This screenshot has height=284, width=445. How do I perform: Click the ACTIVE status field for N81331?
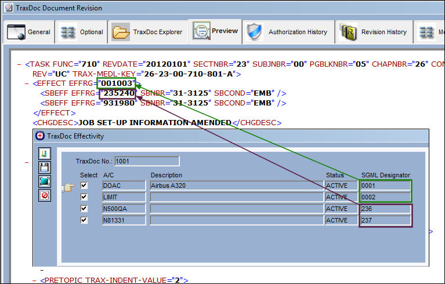[x=341, y=220]
